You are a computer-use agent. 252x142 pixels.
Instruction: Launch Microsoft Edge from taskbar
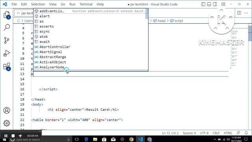tap(86, 139)
